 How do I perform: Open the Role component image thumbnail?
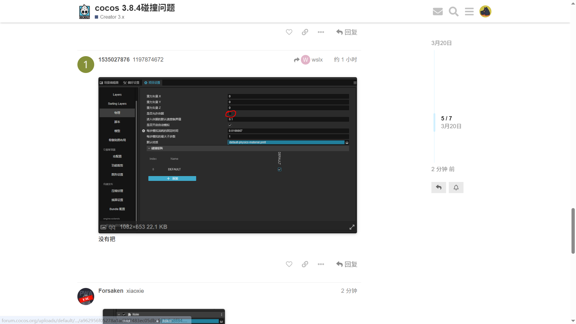[x=164, y=316]
